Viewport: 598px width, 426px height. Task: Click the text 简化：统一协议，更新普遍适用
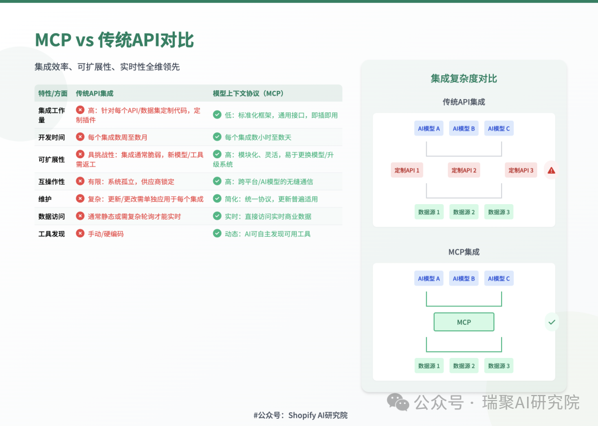click(271, 199)
